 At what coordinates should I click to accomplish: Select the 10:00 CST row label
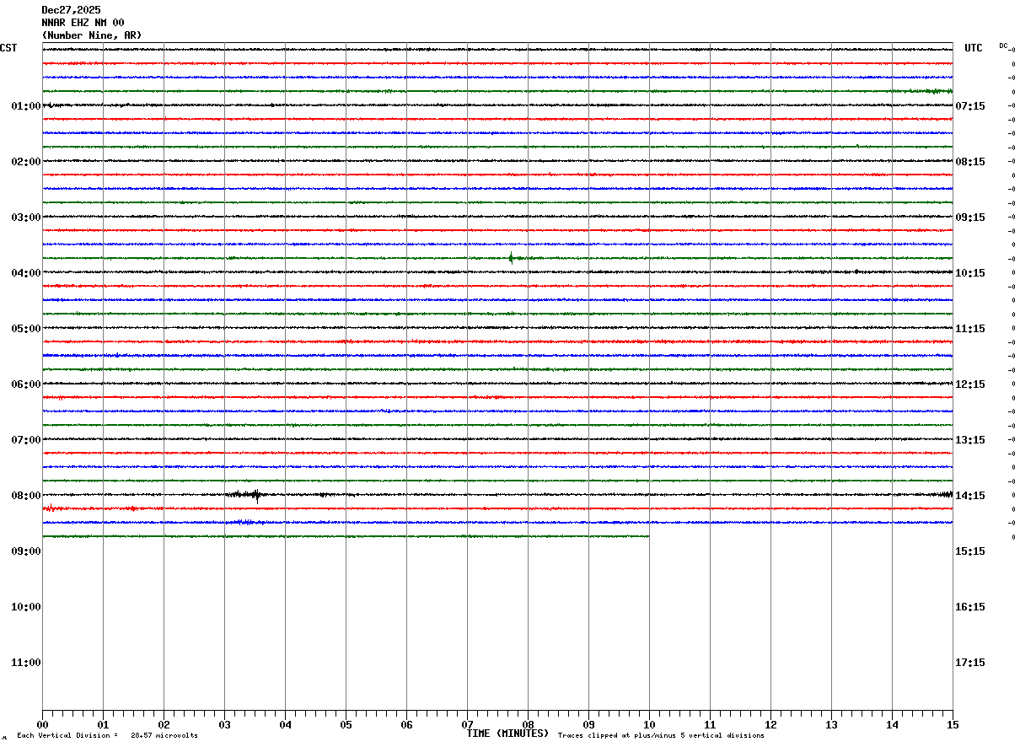(26, 607)
